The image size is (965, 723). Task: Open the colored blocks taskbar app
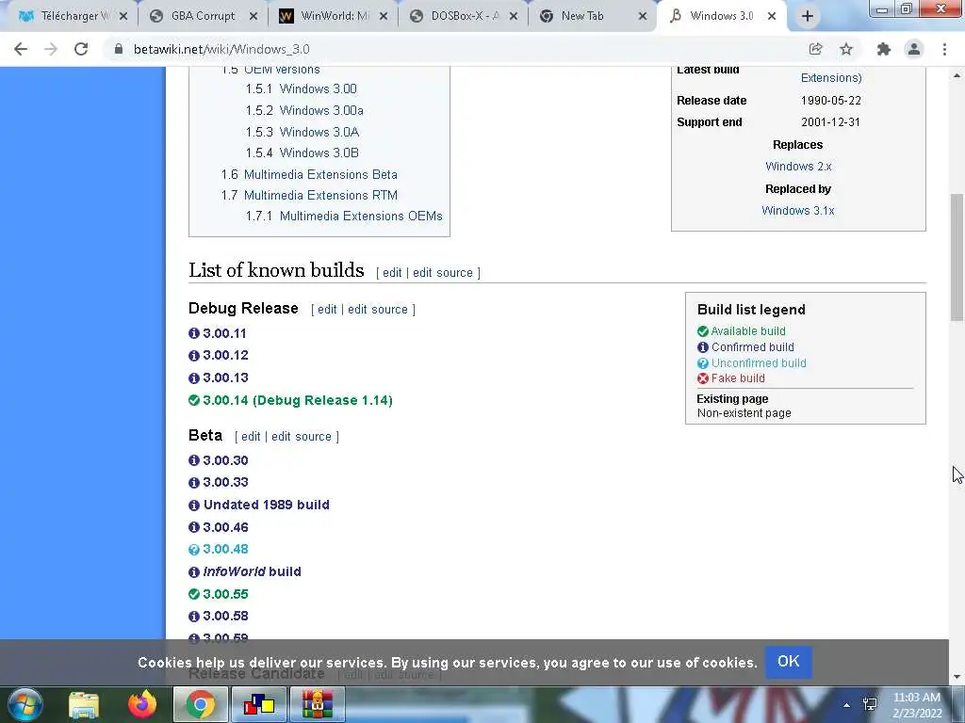(x=259, y=704)
